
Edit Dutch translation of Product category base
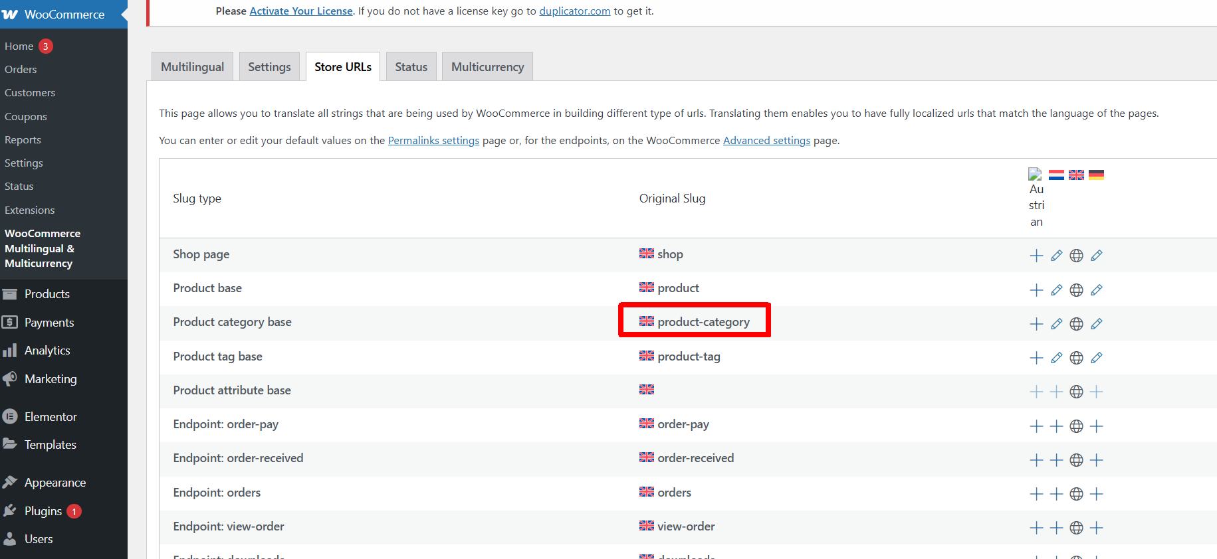coord(1056,324)
